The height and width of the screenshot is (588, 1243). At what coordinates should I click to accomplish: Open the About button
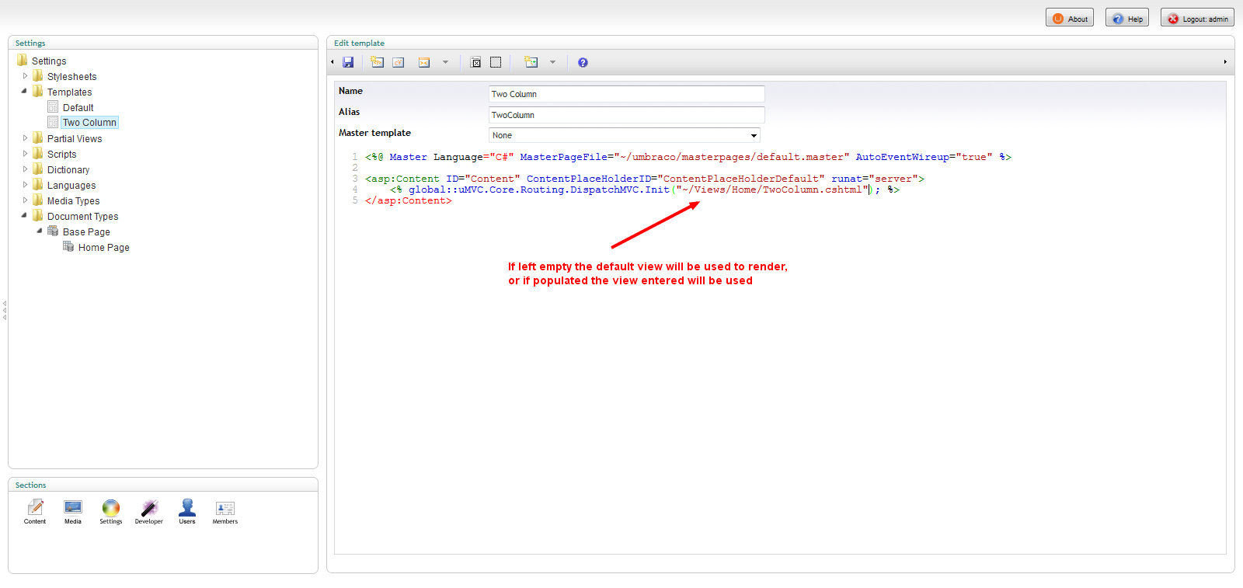1070,18
